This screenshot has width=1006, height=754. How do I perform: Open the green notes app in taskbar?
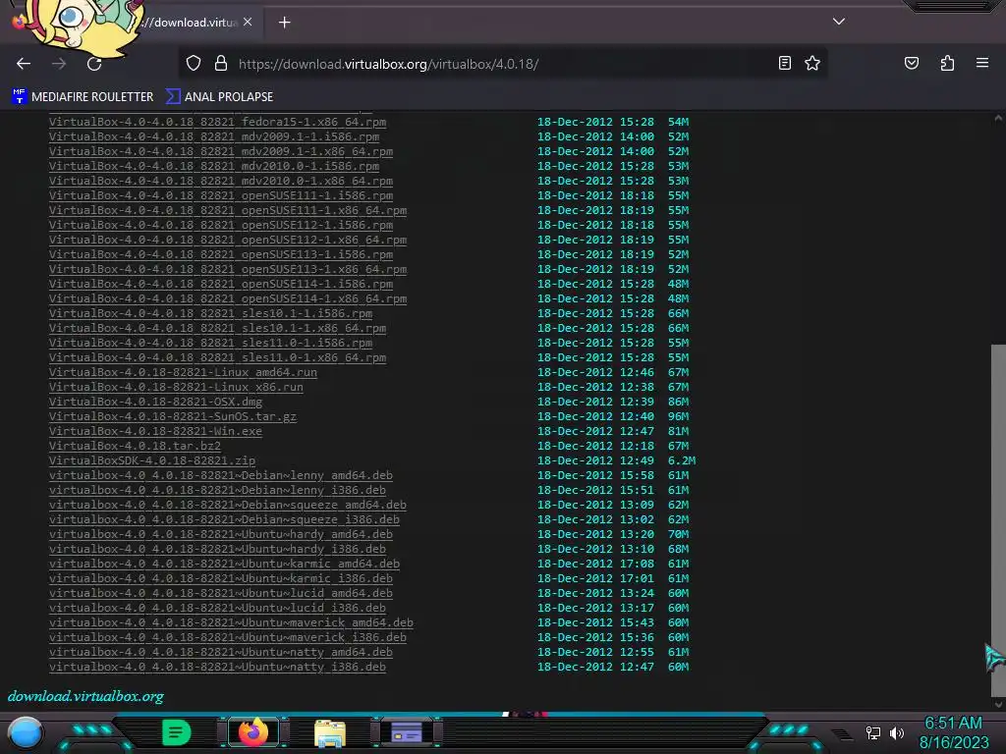tap(177, 732)
